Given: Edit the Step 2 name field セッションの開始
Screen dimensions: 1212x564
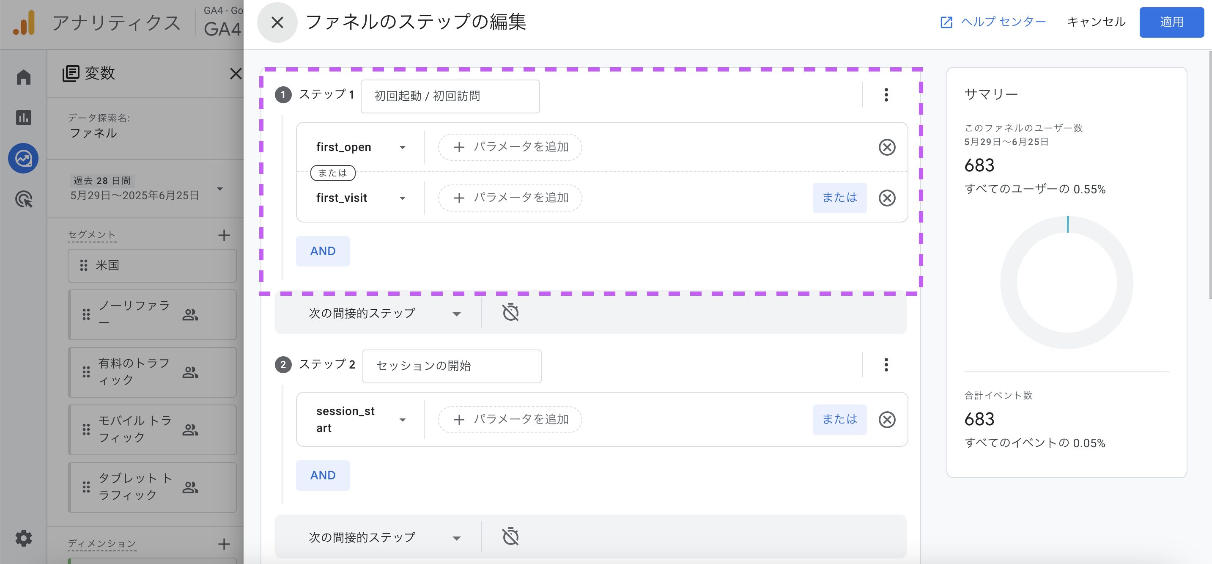Looking at the screenshot, I should [x=452, y=366].
